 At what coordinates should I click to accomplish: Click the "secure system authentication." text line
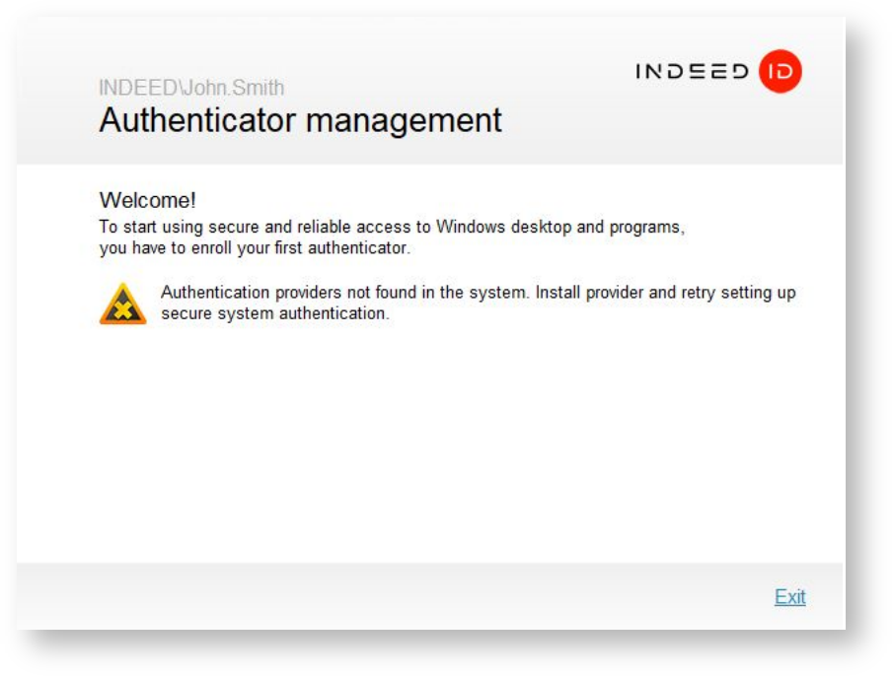pyautogui.click(x=274, y=314)
